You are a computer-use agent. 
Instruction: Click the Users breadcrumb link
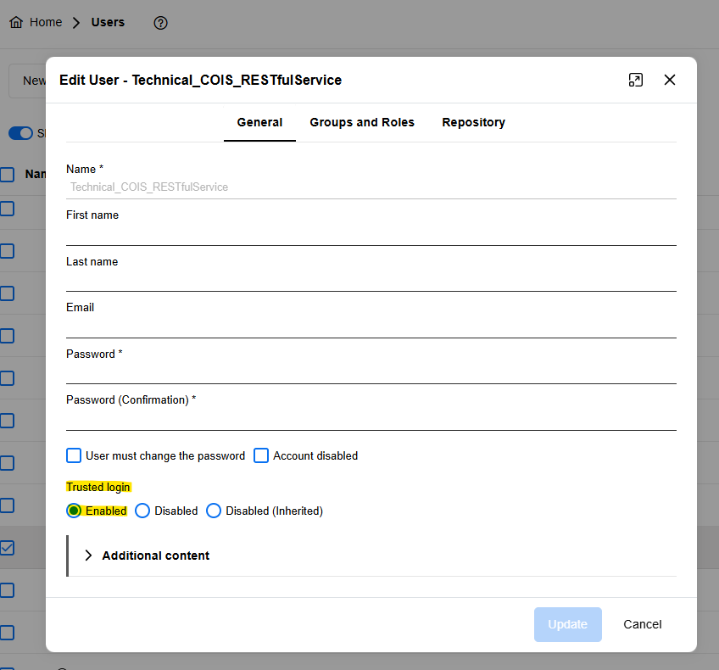pos(108,23)
